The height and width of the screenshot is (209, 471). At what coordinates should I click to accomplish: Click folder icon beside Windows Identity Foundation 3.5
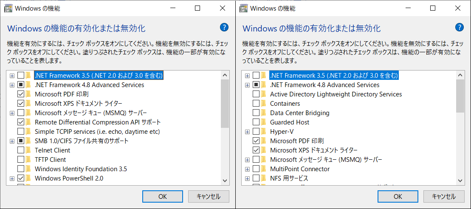pos(28,169)
